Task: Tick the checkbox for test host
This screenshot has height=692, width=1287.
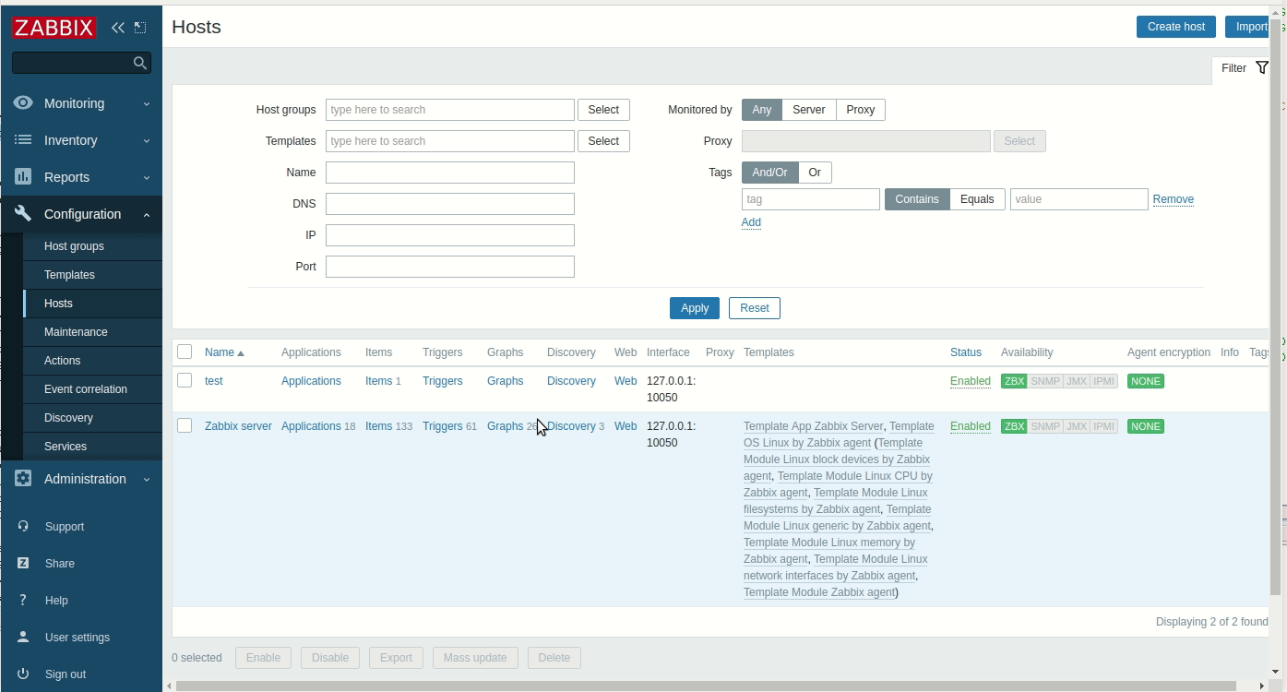Action: [185, 380]
